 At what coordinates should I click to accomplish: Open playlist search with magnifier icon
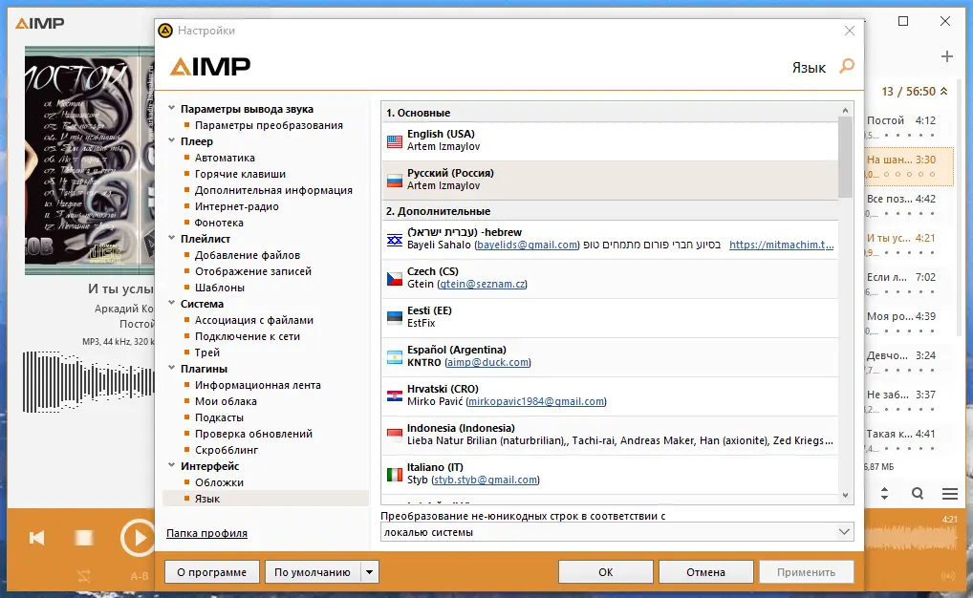click(x=917, y=494)
